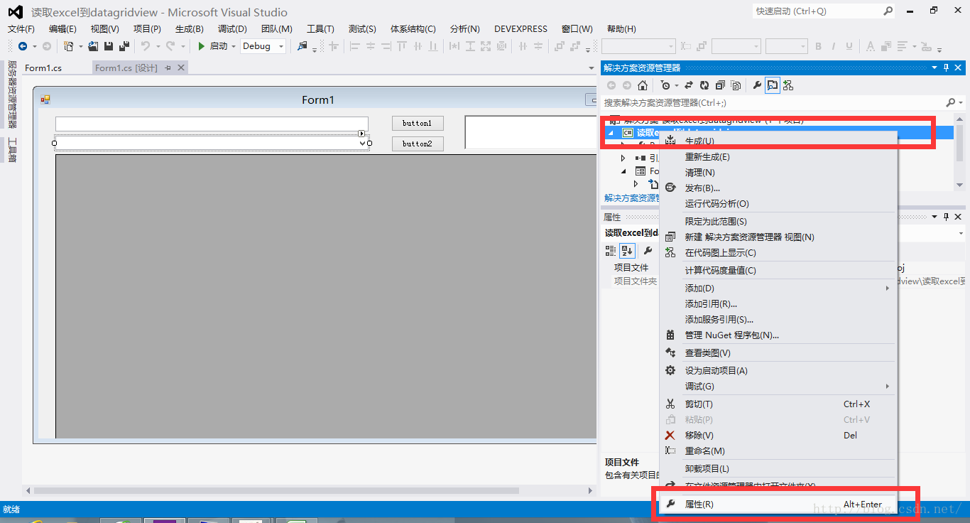Screen dimensions: 970x523
Task: Click the align tops layout icon
Action: point(402,46)
